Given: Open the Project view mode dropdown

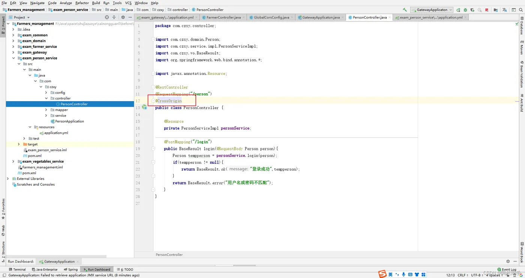Looking at the screenshot, I should click(19, 17).
